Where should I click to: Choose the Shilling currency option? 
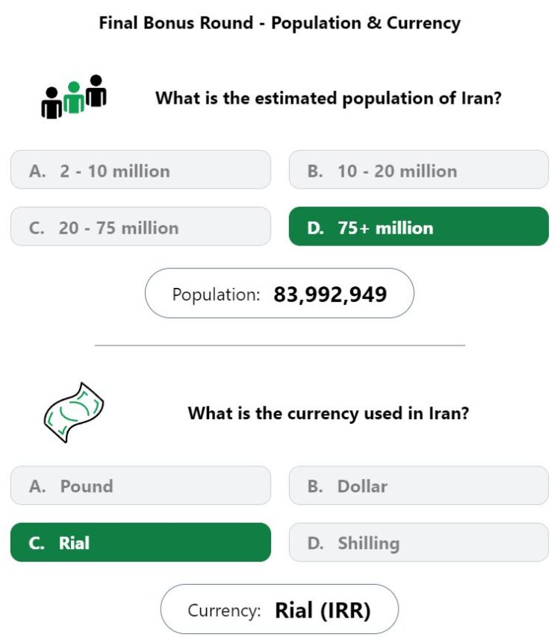[x=419, y=542]
